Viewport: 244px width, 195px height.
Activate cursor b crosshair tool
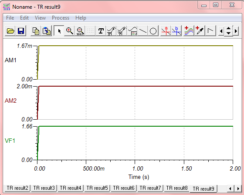click(x=176, y=31)
